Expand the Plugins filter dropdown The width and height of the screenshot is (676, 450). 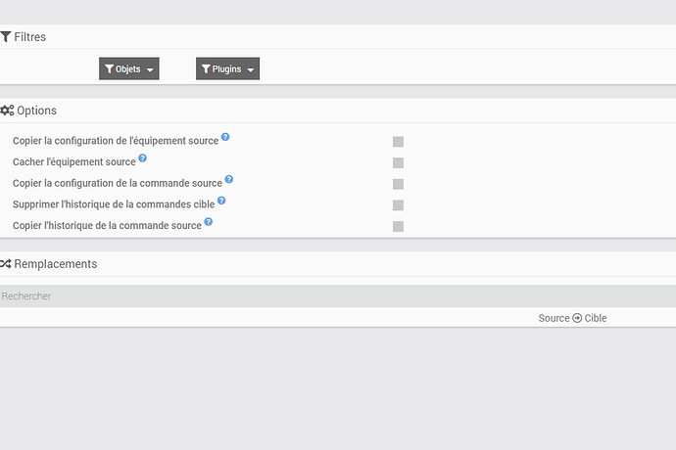(227, 68)
